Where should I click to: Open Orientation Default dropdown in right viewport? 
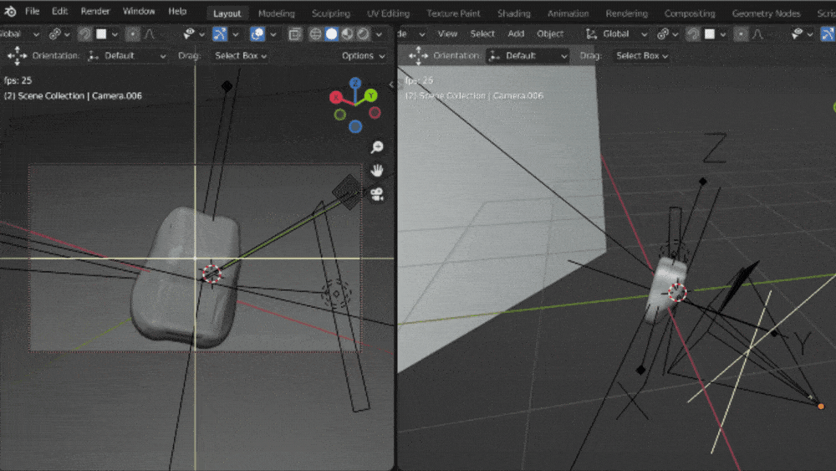[528, 55]
